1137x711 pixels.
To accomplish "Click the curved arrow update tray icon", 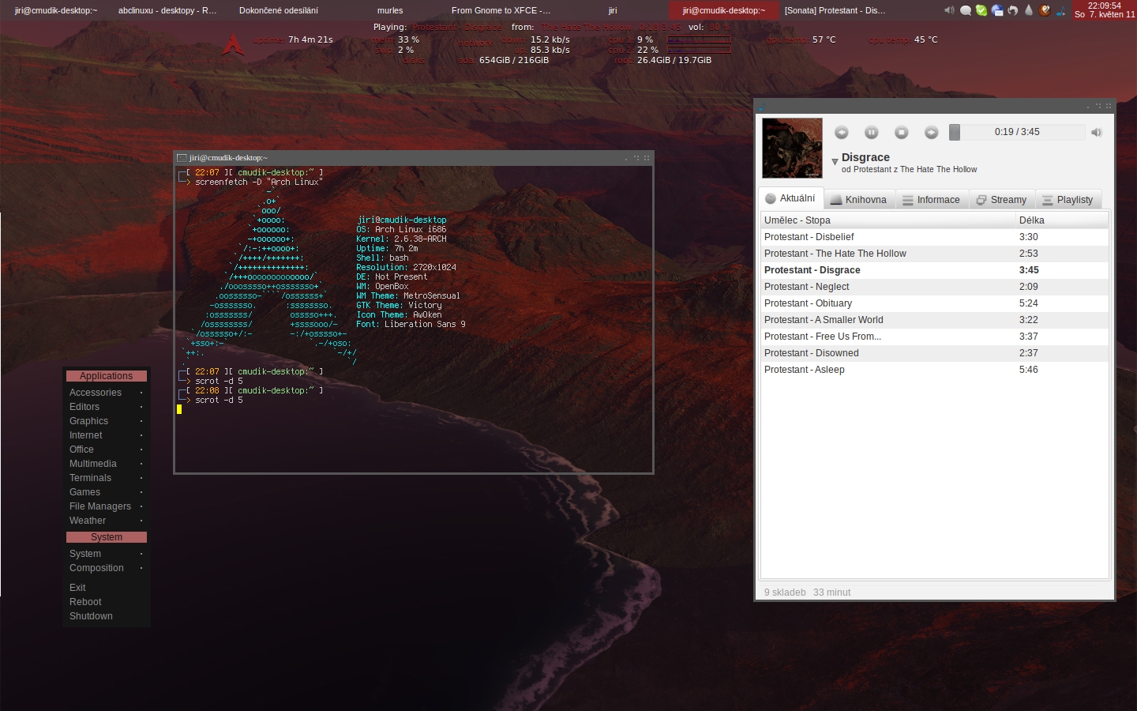I will click(1013, 10).
